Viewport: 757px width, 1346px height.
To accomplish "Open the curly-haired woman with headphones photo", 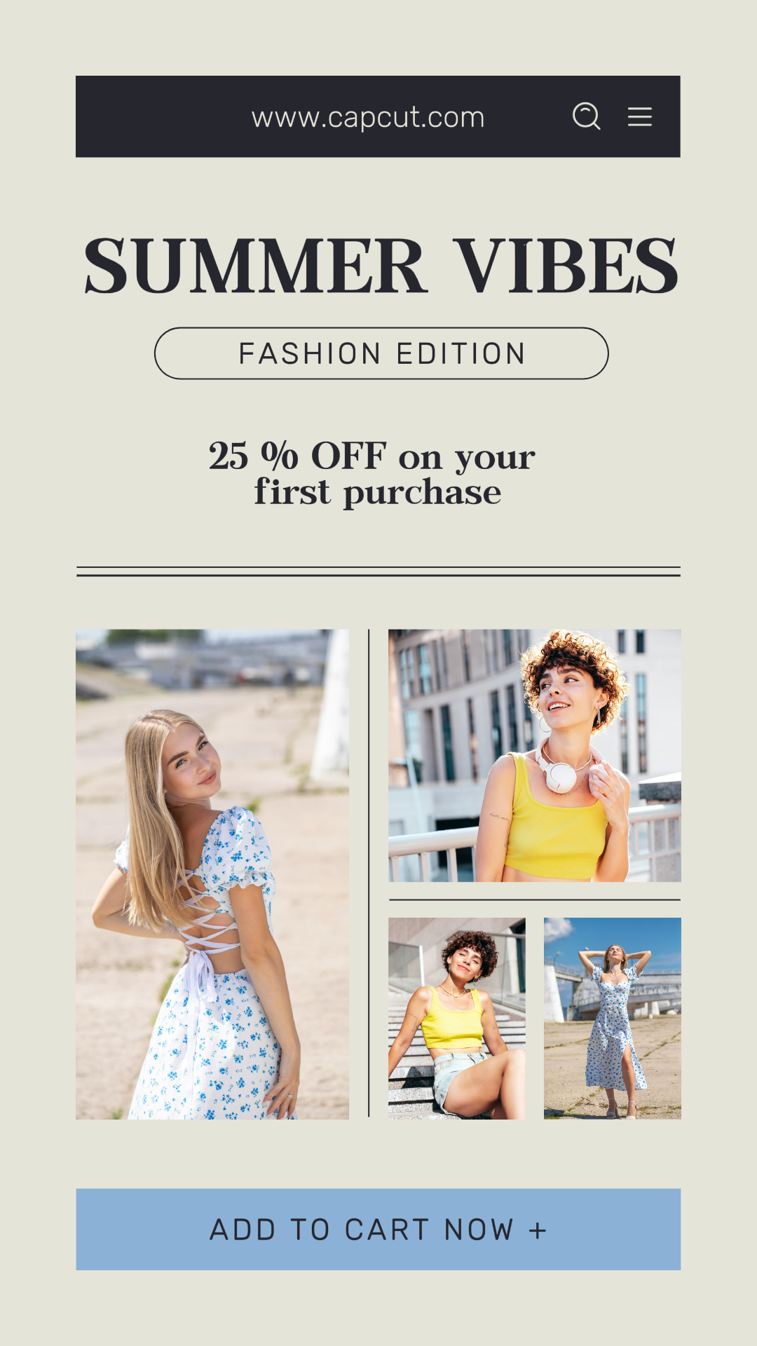I will (x=535, y=755).
